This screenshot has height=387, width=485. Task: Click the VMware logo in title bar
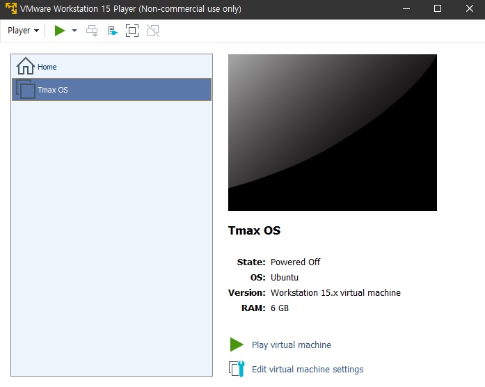click(x=11, y=8)
